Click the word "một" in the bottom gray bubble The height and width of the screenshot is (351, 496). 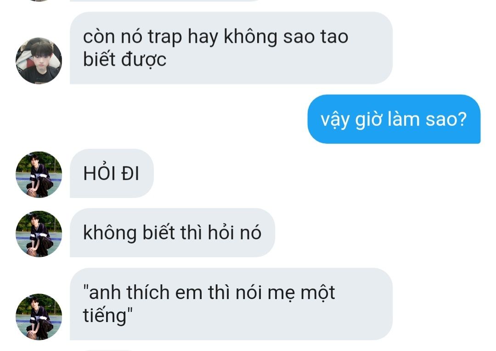[318, 293]
